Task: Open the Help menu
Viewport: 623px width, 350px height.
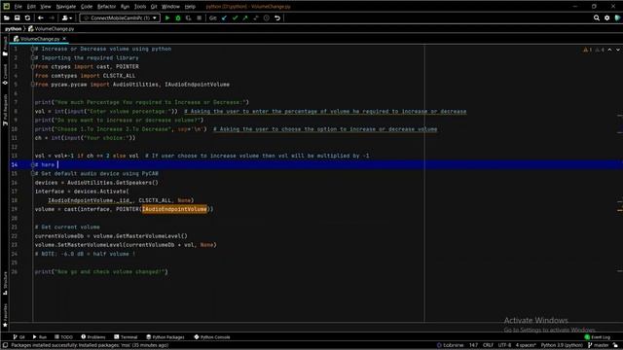Action: coord(190,7)
